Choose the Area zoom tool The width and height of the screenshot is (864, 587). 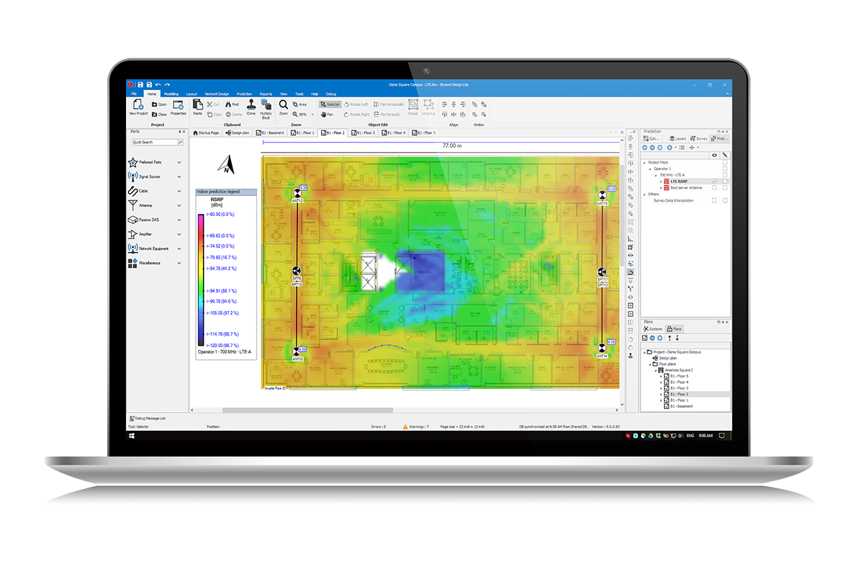(x=300, y=104)
